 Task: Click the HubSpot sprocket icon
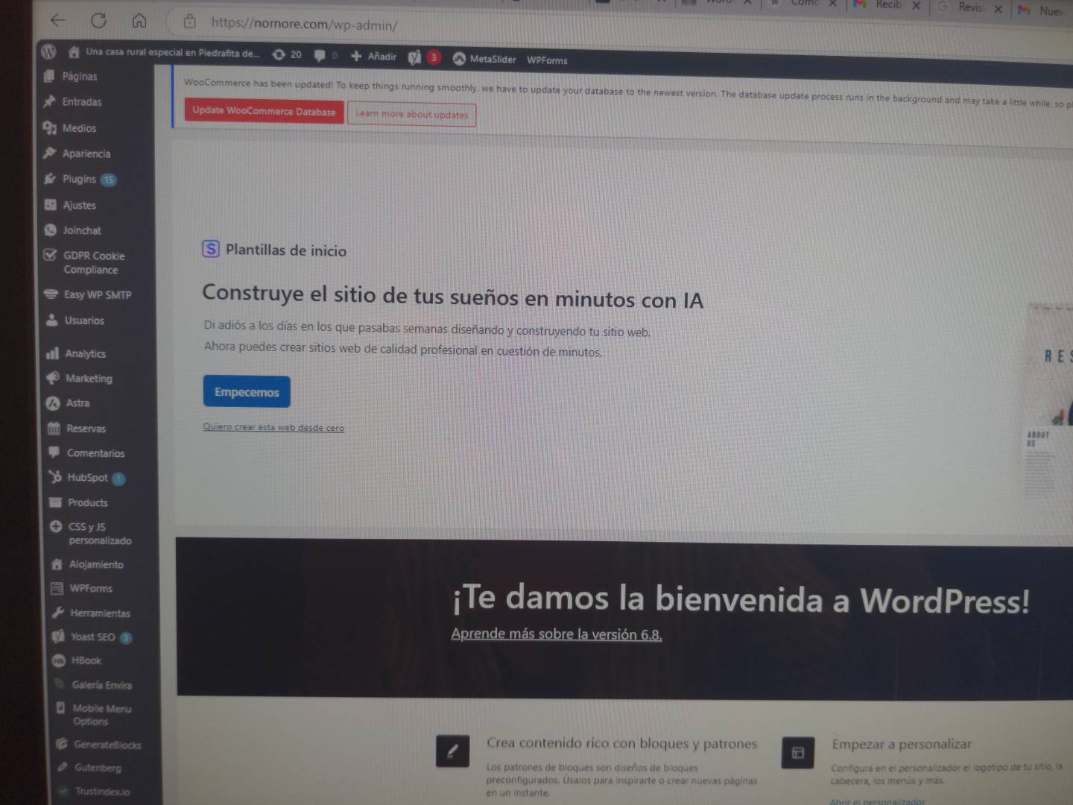pyautogui.click(x=54, y=476)
